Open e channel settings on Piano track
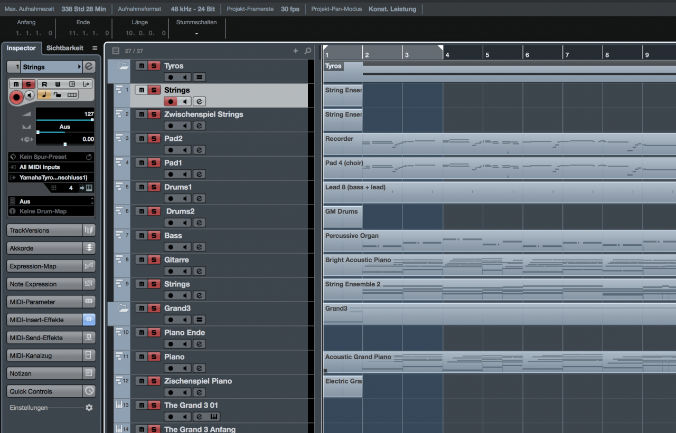 [199, 368]
